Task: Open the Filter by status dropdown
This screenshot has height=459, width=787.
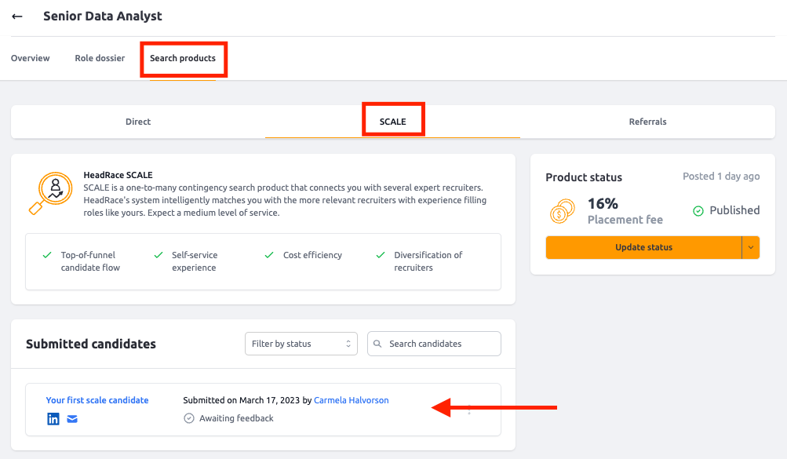Action: [301, 344]
